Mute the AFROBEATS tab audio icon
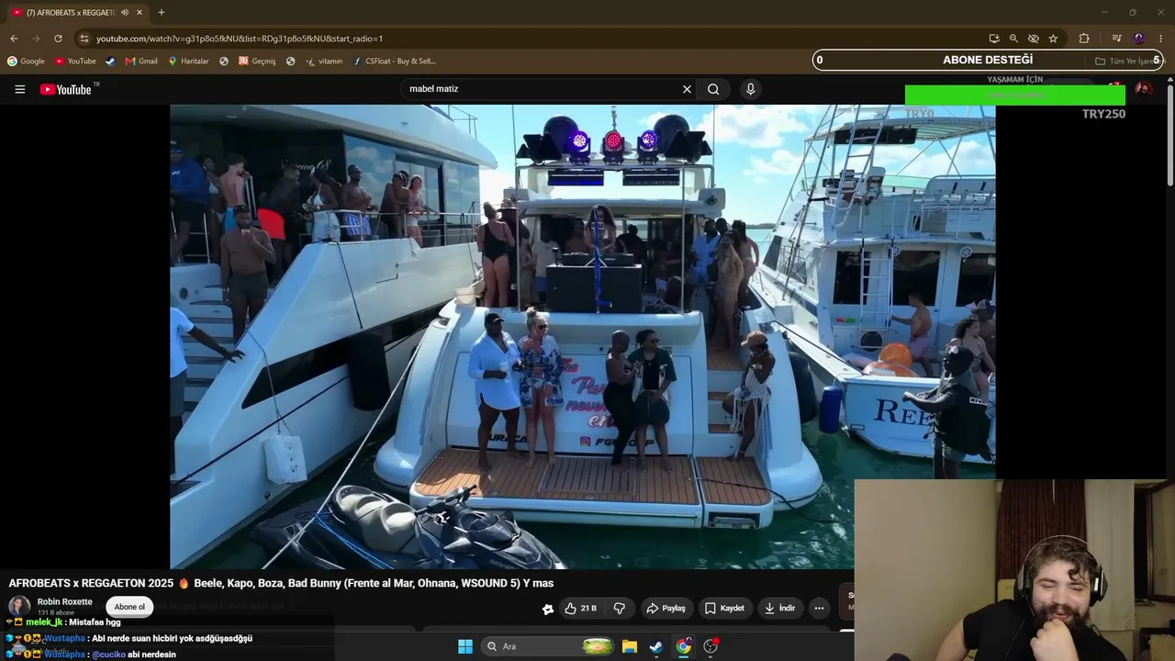This screenshot has height=661, width=1175. pyautogui.click(x=125, y=13)
